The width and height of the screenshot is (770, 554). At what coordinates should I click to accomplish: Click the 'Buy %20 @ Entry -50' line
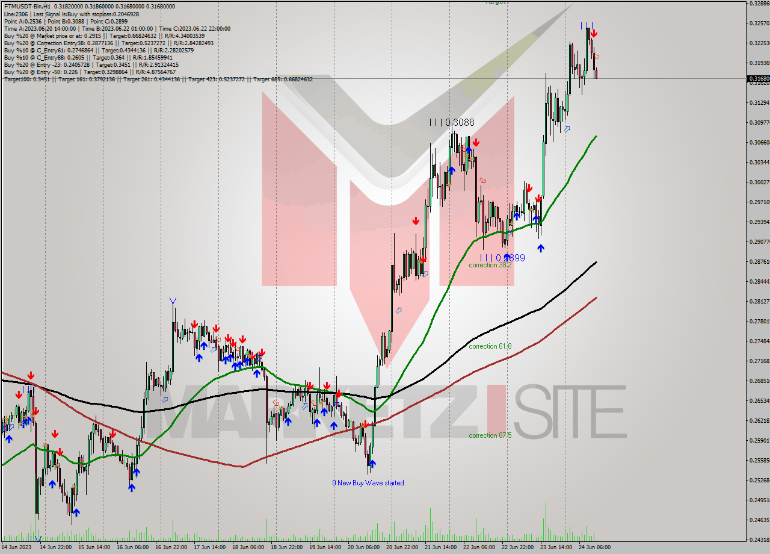click(x=91, y=72)
